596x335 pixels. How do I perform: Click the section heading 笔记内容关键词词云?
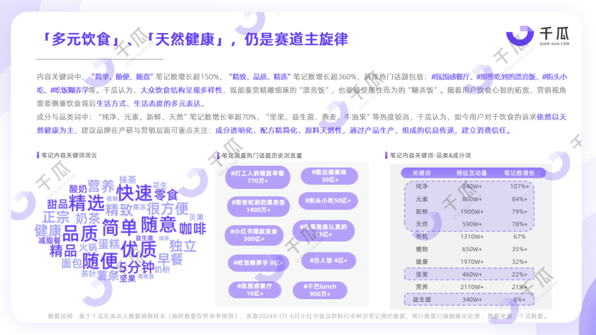[x=69, y=155]
